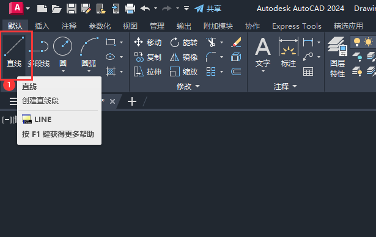The width and height of the screenshot is (376, 237).
Task: Click the multileader icon
Action: pyautogui.click(x=308, y=57)
